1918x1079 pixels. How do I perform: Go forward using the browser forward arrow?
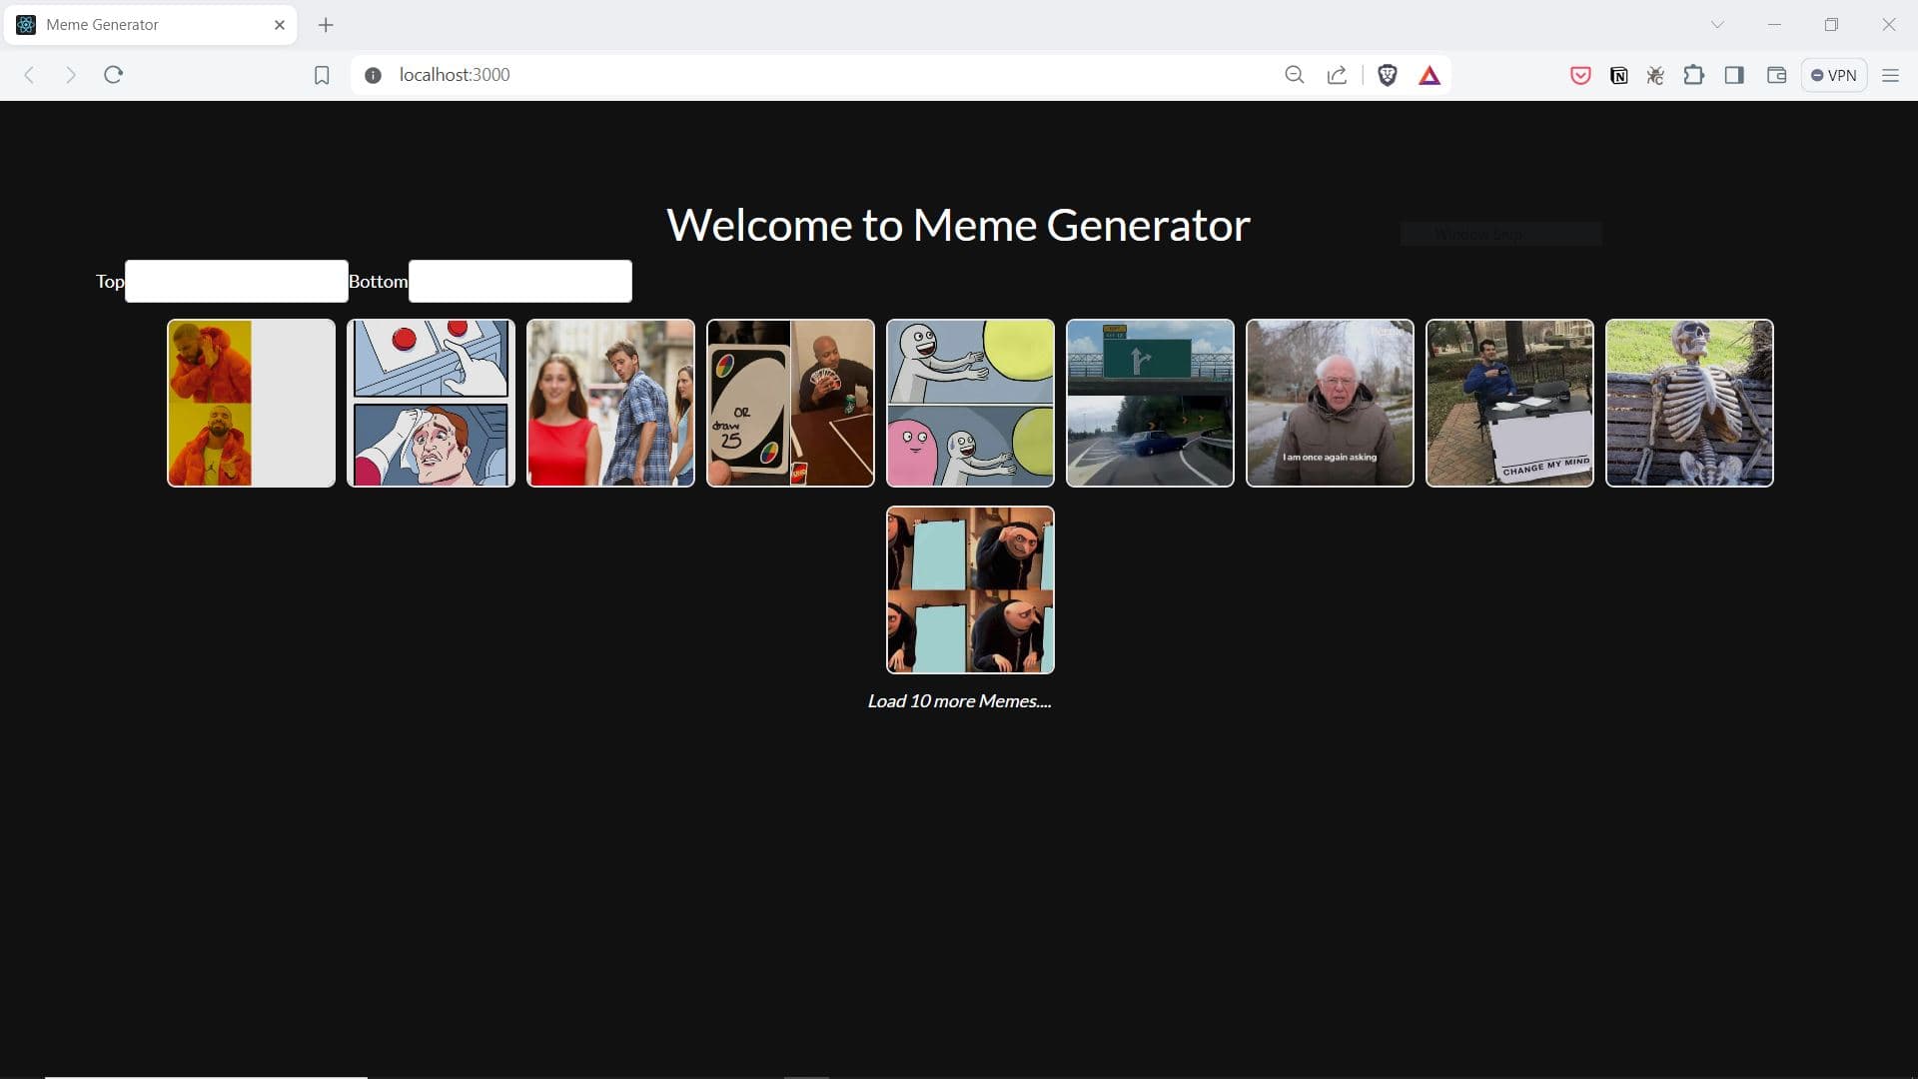pos(70,75)
